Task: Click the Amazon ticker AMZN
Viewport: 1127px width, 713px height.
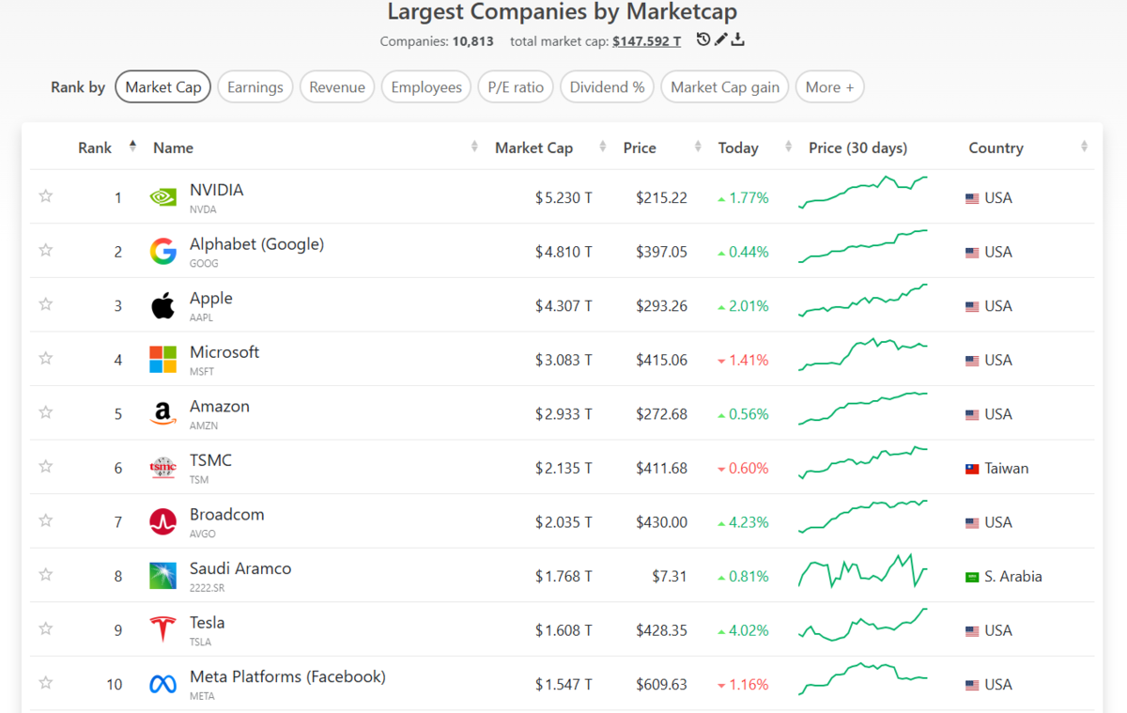Action: [203, 426]
